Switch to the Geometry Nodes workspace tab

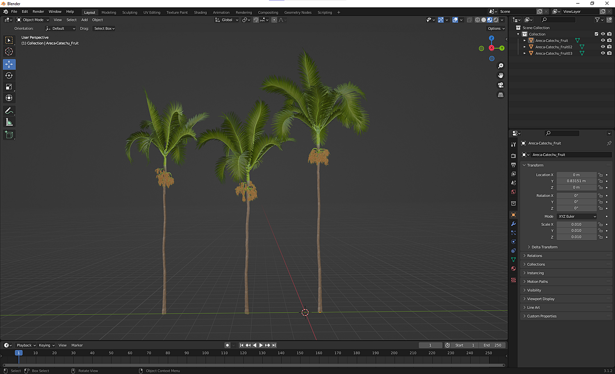(x=298, y=13)
